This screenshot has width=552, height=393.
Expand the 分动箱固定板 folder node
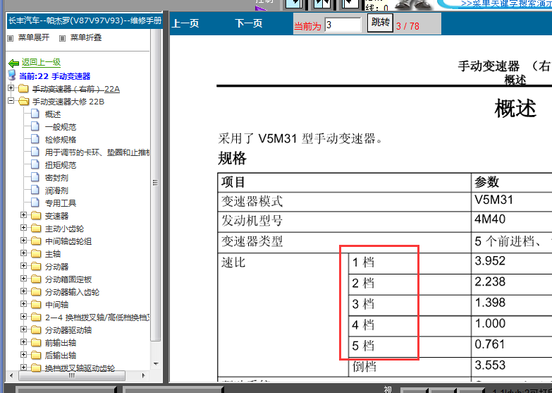coord(23,278)
